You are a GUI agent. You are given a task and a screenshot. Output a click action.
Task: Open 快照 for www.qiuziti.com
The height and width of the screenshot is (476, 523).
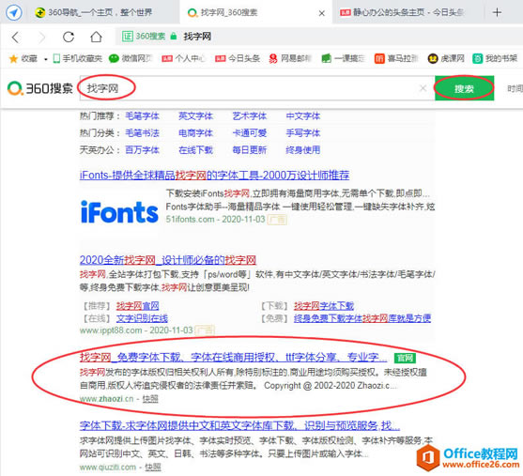[x=153, y=468]
